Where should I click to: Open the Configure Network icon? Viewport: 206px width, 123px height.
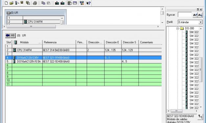(82, 3)
